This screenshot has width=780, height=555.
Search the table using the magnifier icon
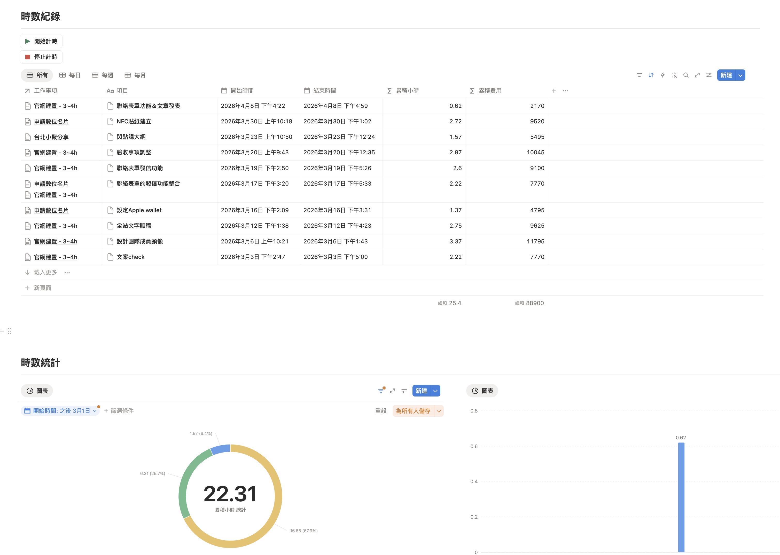point(686,75)
